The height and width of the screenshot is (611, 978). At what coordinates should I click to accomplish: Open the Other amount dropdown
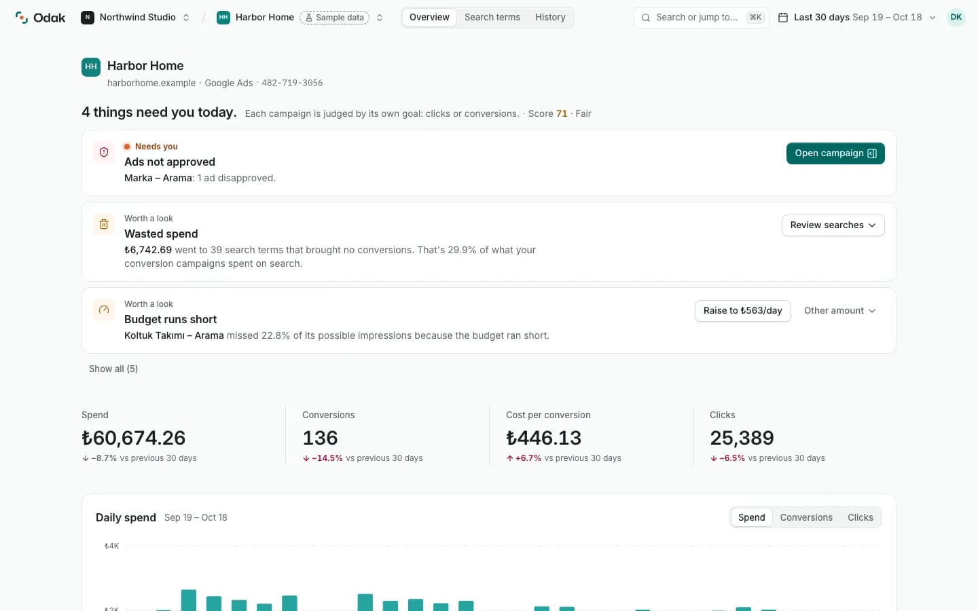(x=840, y=311)
